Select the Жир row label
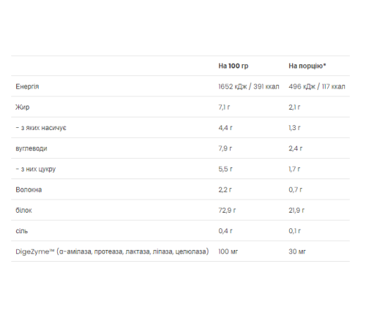 coord(23,107)
